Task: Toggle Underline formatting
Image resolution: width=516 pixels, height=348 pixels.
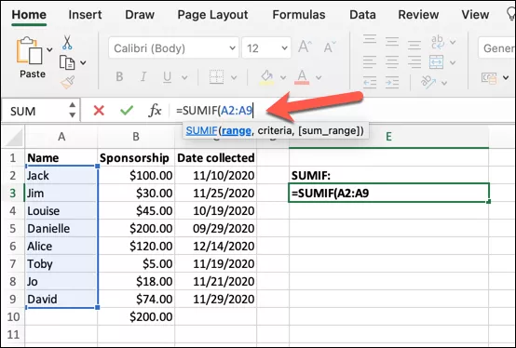Action: point(167,77)
